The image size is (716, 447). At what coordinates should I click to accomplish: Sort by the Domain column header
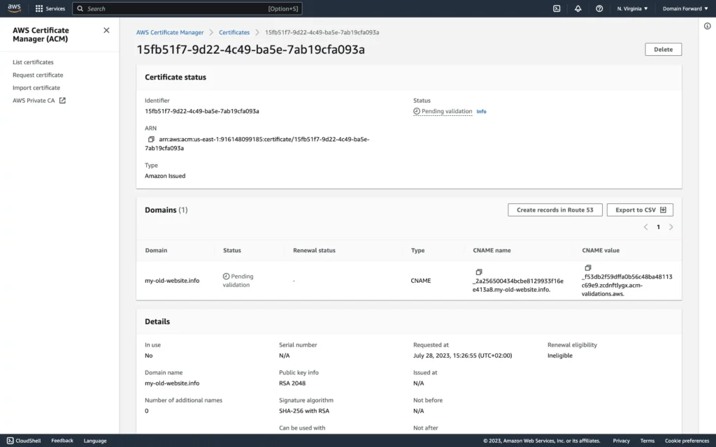point(156,251)
